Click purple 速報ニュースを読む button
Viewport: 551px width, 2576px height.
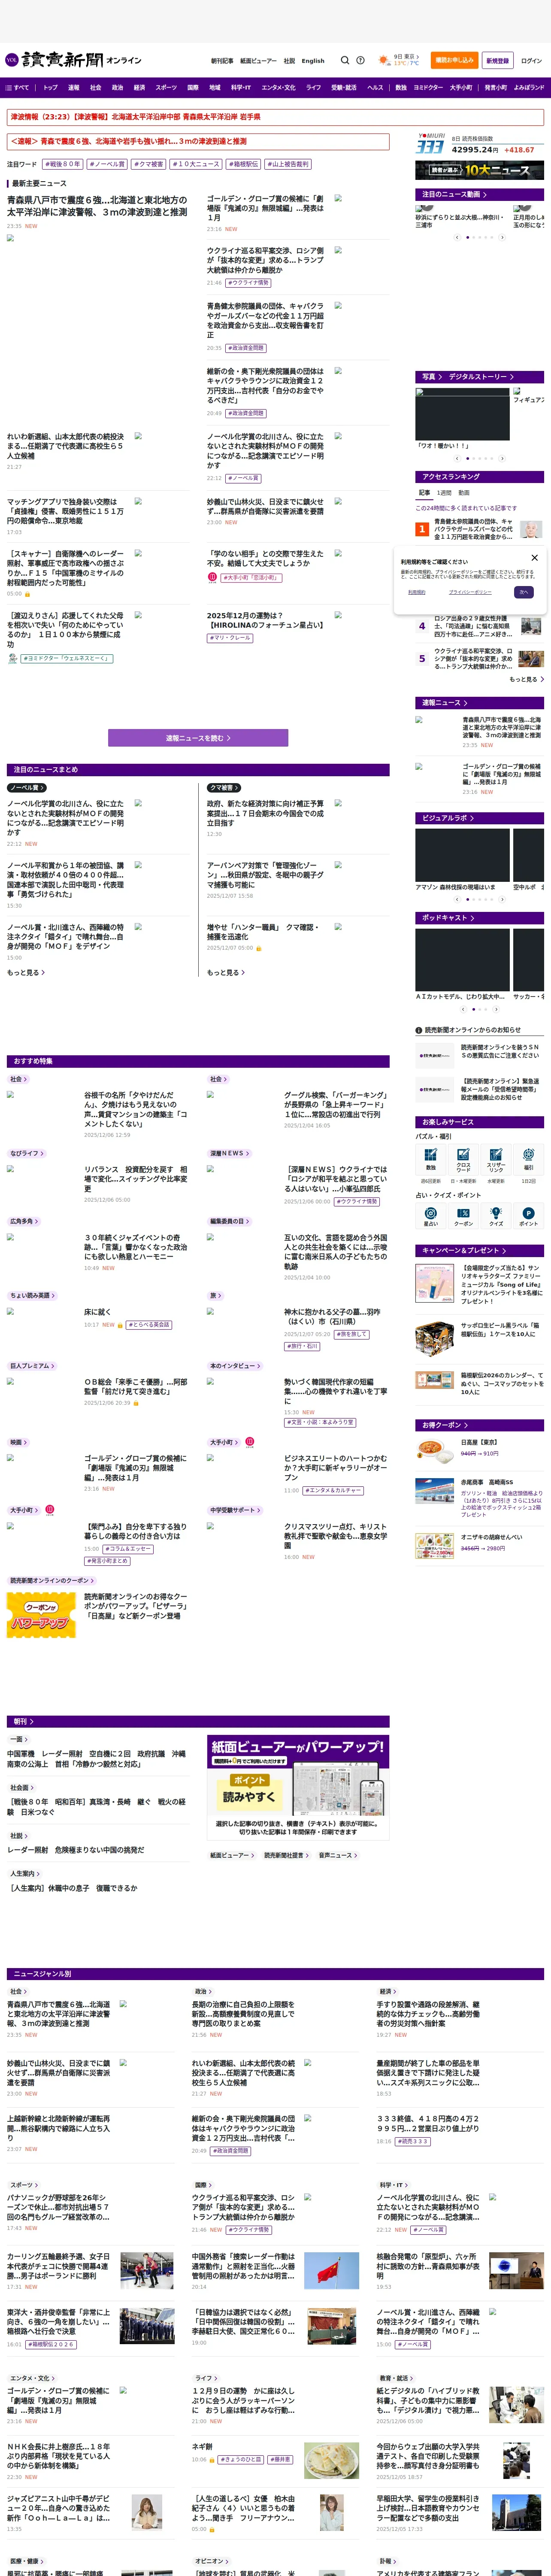click(198, 738)
